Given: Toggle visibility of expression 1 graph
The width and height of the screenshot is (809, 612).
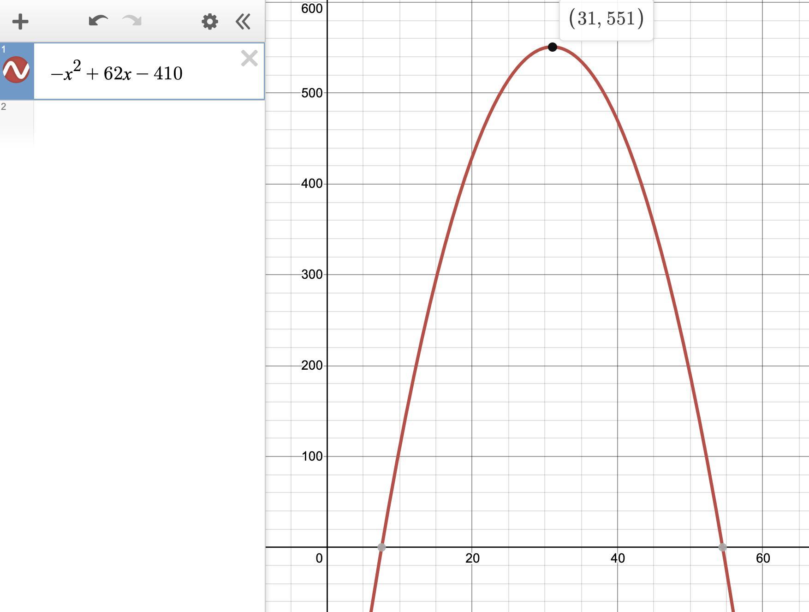Looking at the screenshot, I should click(16, 70).
